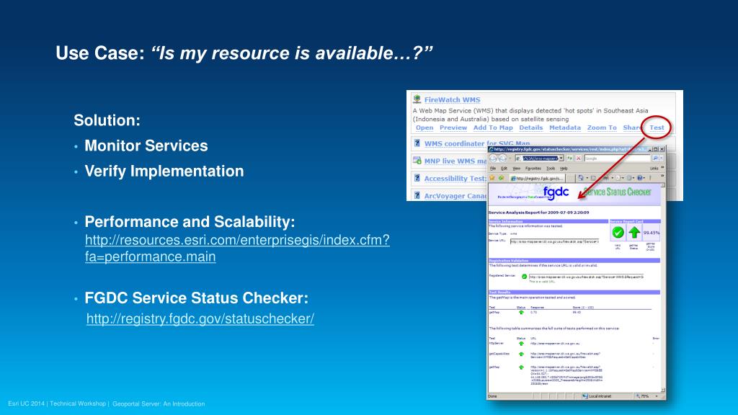Click icon beside WMS coordinater result
This screenshot has width=738, height=415.
pyautogui.click(x=417, y=143)
